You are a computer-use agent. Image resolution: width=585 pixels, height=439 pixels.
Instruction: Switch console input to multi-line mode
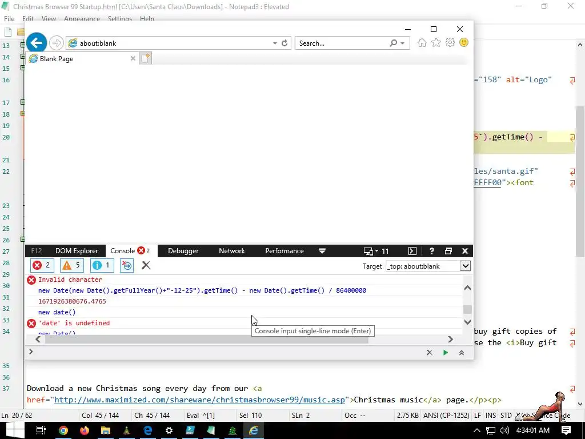click(462, 352)
